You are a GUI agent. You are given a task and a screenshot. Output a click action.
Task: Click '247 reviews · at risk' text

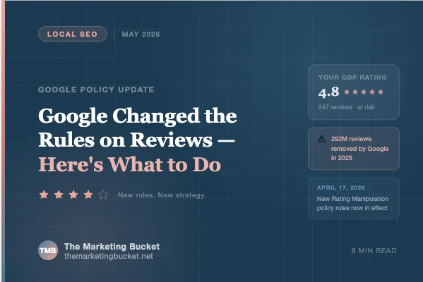coord(347,107)
